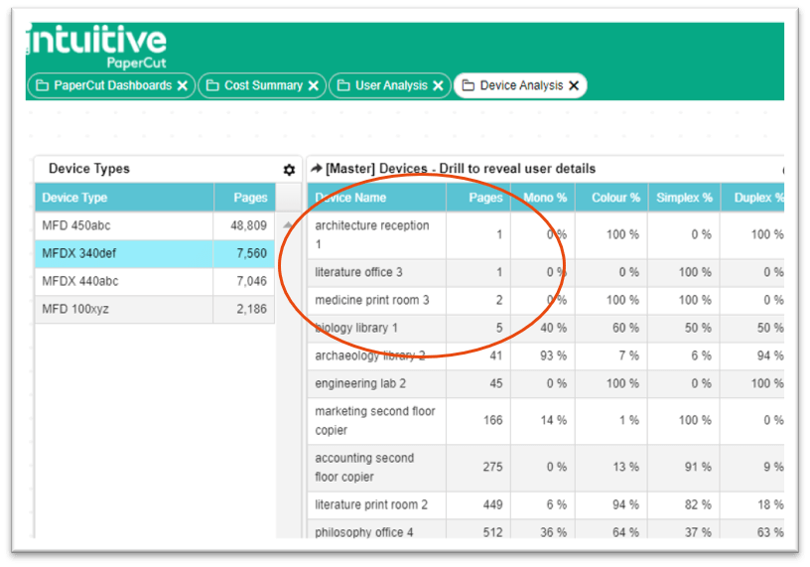Close the PaperCut Dashboards tab

coord(183,85)
